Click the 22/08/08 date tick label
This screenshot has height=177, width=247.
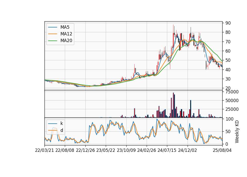tap(65, 150)
